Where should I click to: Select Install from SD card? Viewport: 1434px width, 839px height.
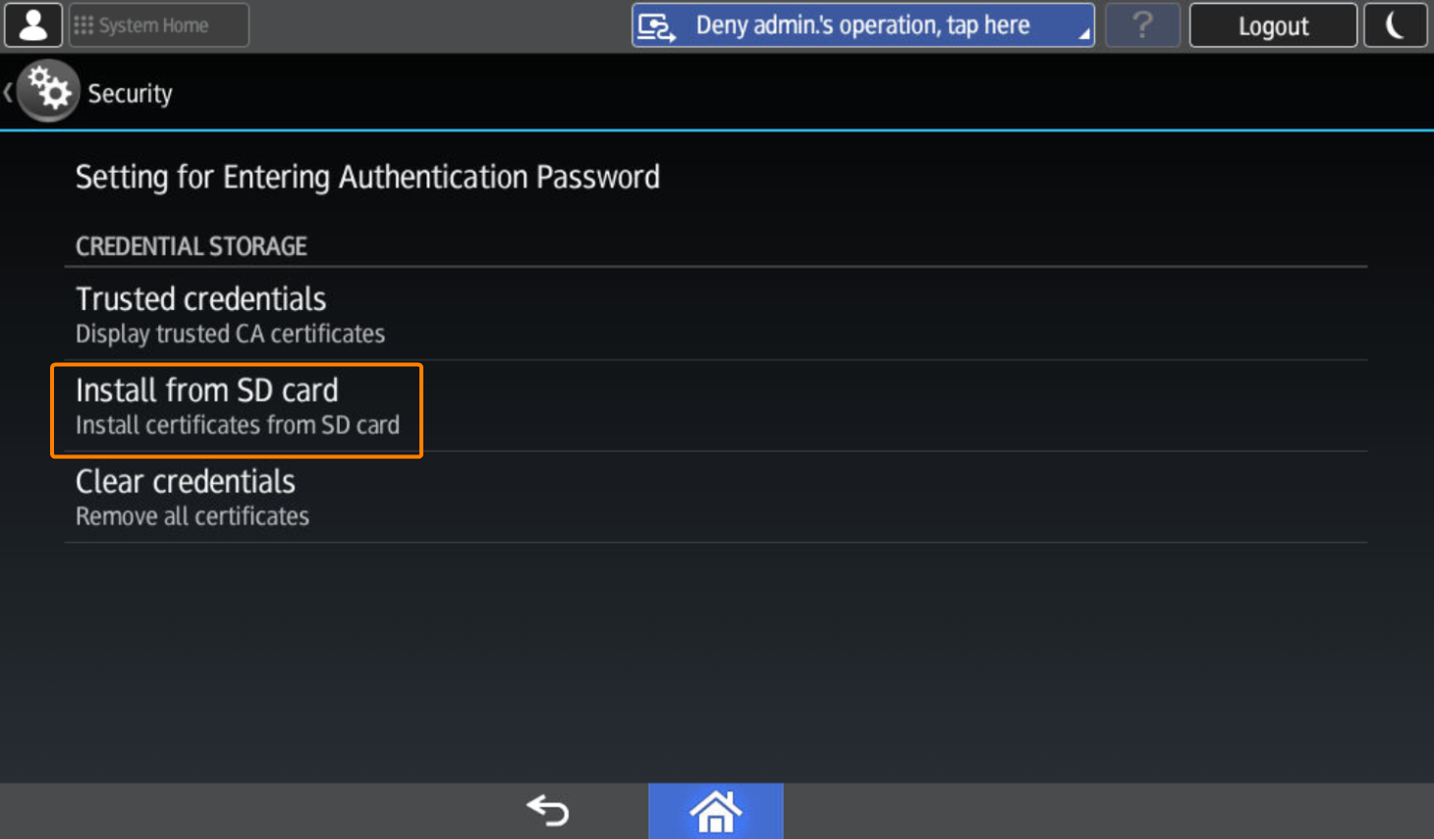207,391
